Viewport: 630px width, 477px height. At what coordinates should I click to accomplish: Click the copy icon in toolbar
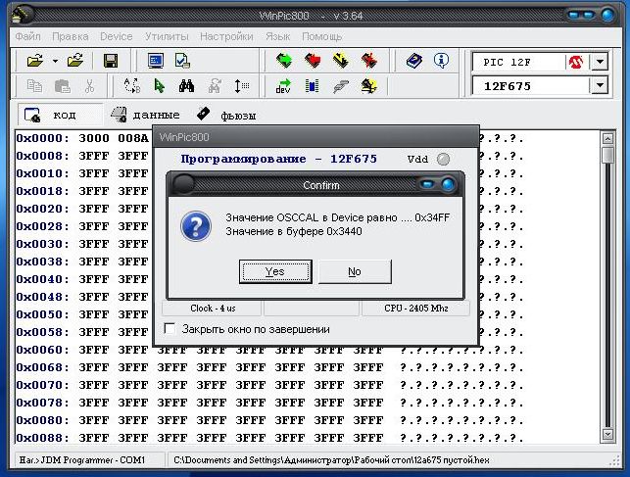click(34, 86)
